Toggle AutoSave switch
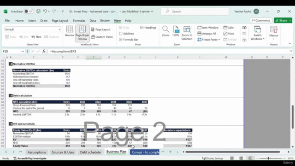 (29, 12)
